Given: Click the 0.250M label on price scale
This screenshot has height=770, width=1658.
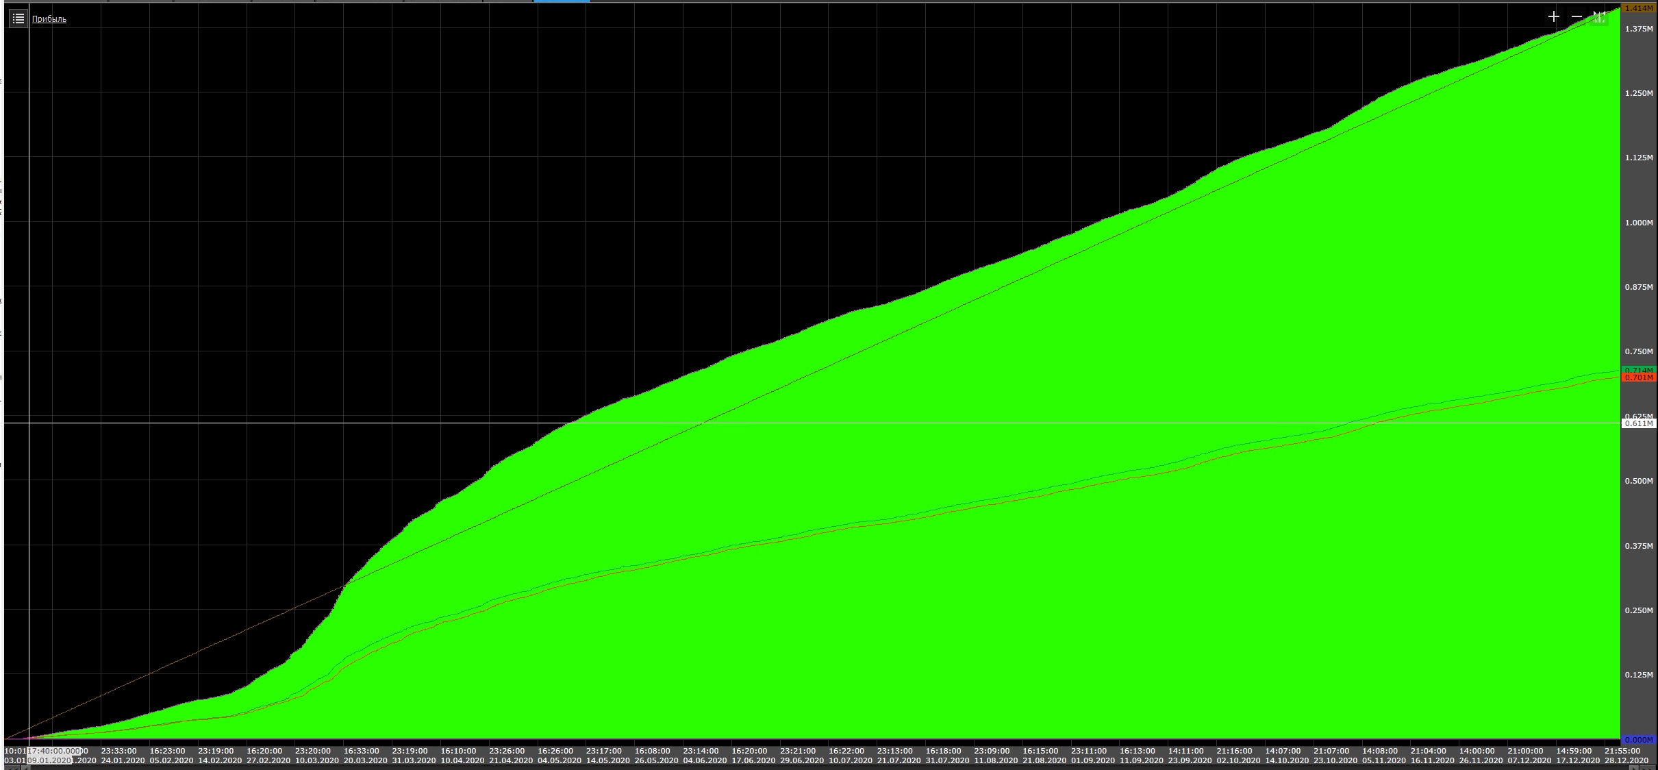Looking at the screenshot, I should tap(1638, 610).
